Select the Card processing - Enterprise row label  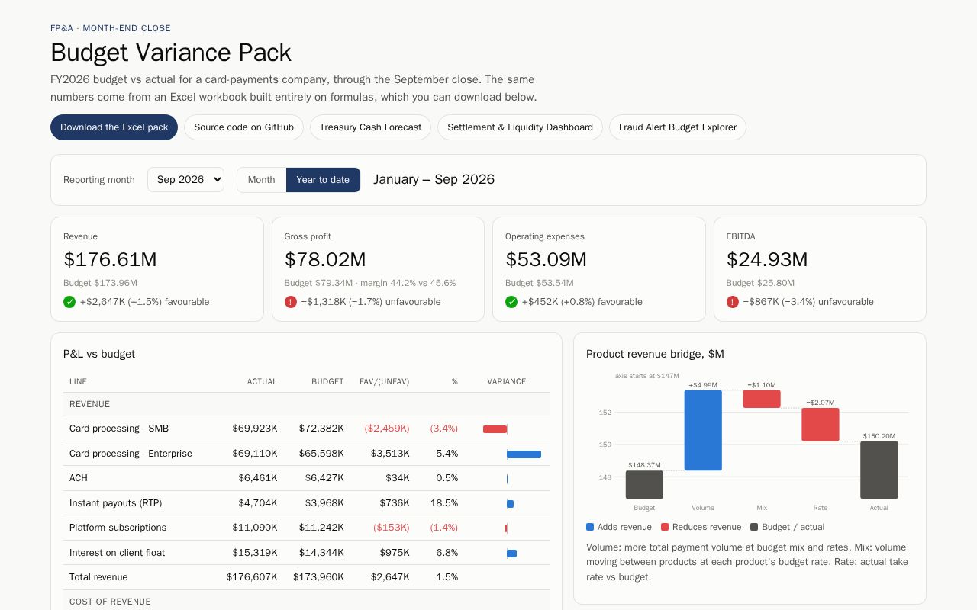pyautogui.click(x=131, y=454)
